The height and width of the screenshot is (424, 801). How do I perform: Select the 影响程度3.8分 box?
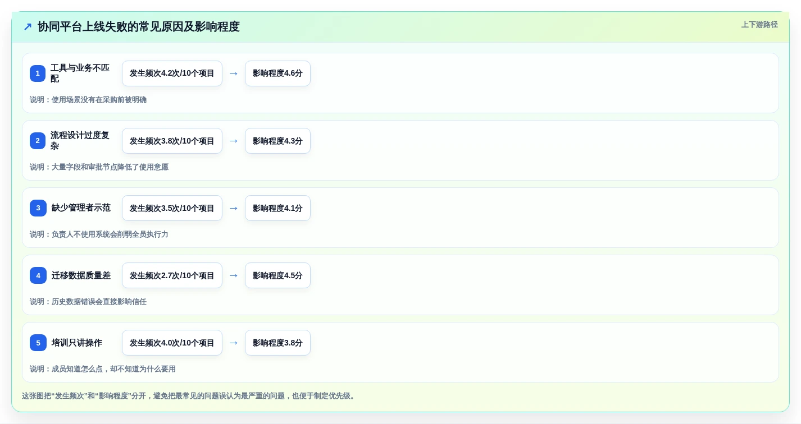[x=277, y=343]
